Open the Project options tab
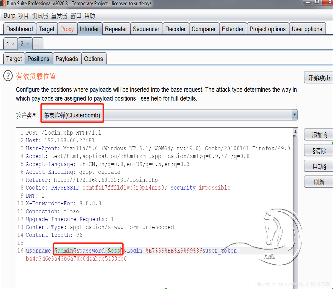 tap(268, 29)
